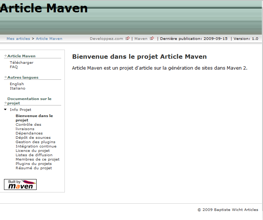The height and width of the screenshot is (220, 263).
Task: Open Contrôle des livraisons page
Action: tap(28, 126)
